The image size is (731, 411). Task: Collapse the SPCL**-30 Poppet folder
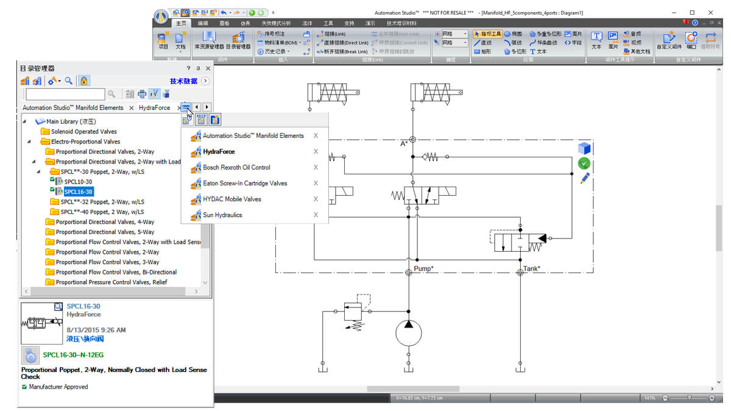(40, 172)
